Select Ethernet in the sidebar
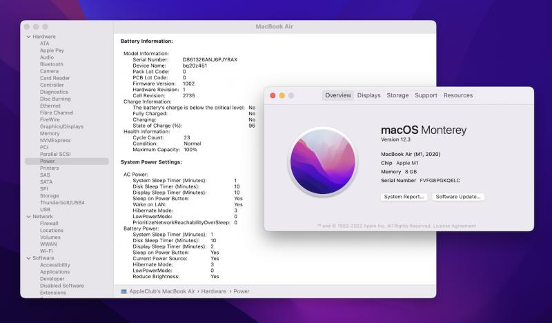The image size is (552, 323). [x=50, y=106]
